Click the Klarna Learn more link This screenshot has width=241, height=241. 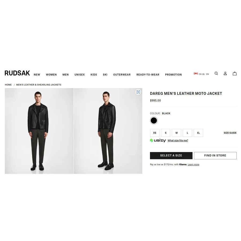click(193, 164)
